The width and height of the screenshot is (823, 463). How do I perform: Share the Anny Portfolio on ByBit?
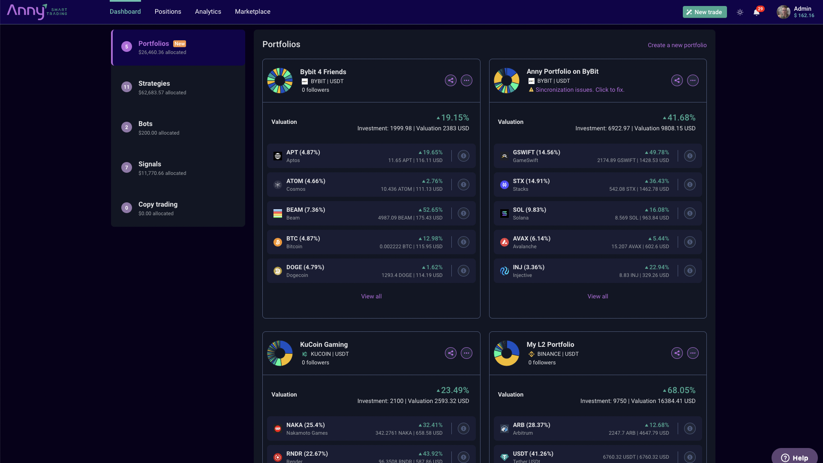click(677, 80)
